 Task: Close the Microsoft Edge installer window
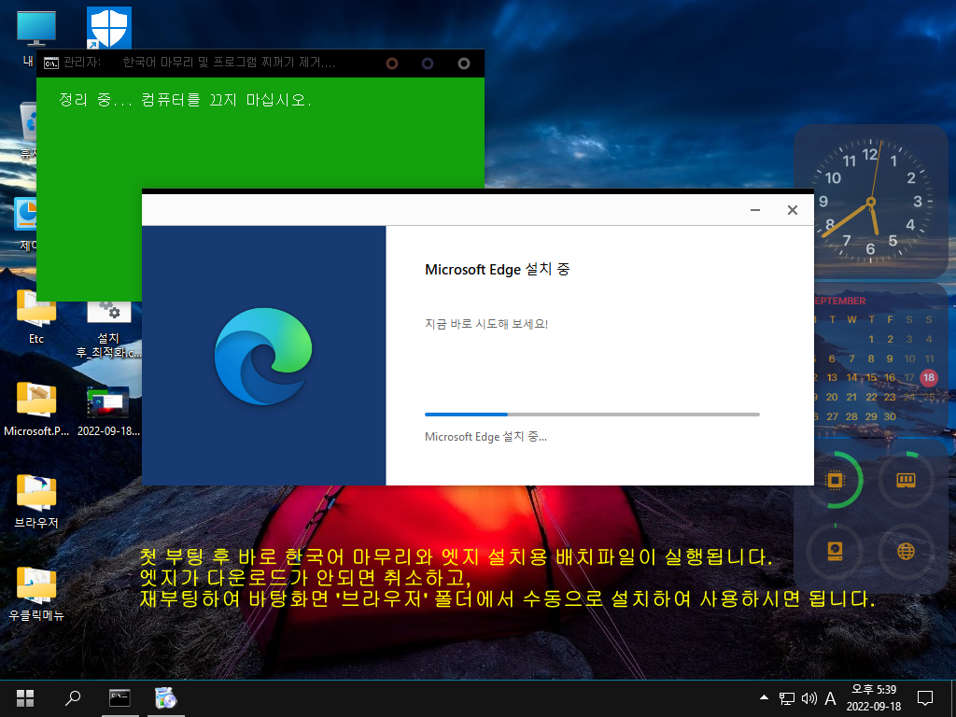(x=792, y=210)
